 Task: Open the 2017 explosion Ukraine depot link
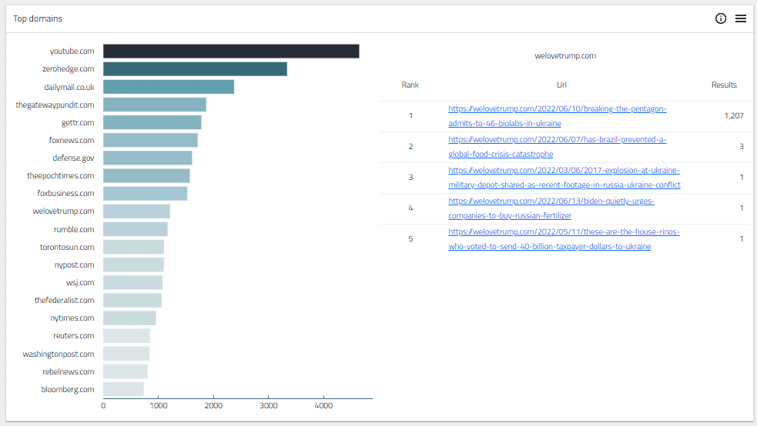tap(564, 178)
